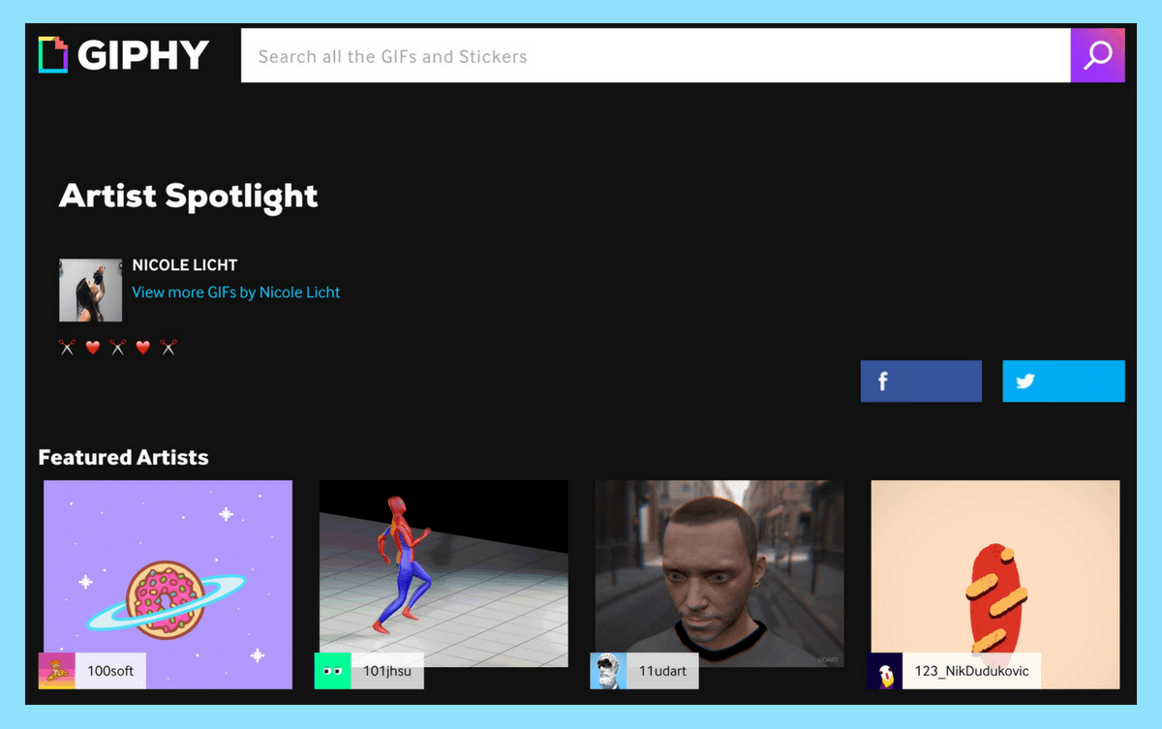Select the 100soft username label
This screenshot has width=1162, height=729.
(x=110, y=671)
